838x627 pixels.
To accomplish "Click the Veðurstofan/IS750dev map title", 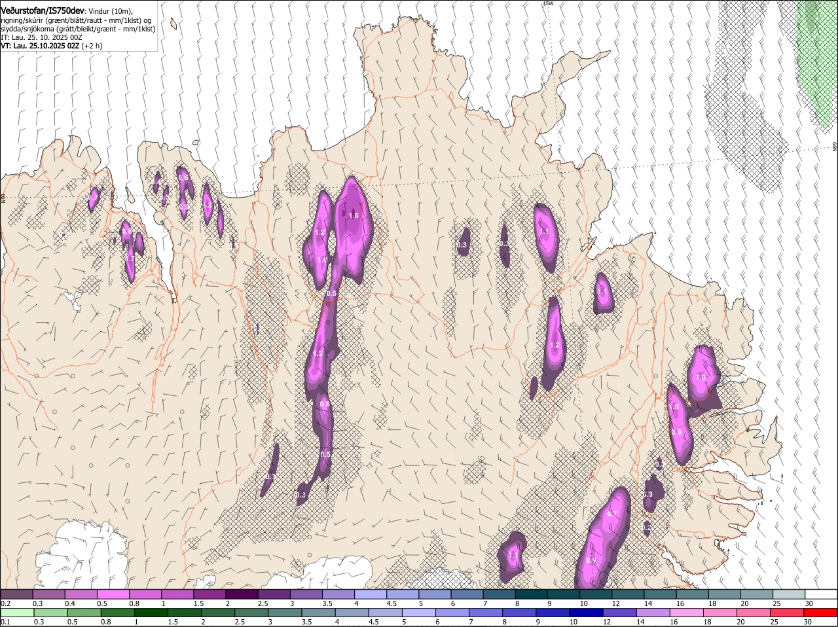I will click(x=43, y=11).
